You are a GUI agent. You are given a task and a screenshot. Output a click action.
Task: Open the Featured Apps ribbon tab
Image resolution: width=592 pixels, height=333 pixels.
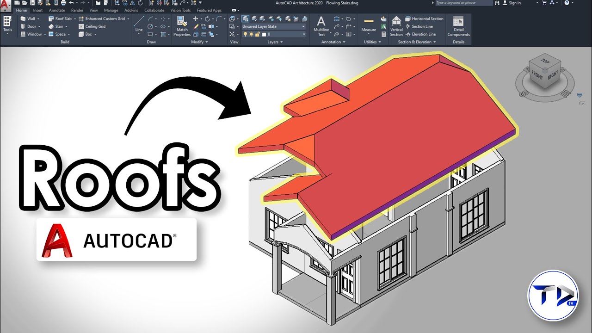pos(209,10)
